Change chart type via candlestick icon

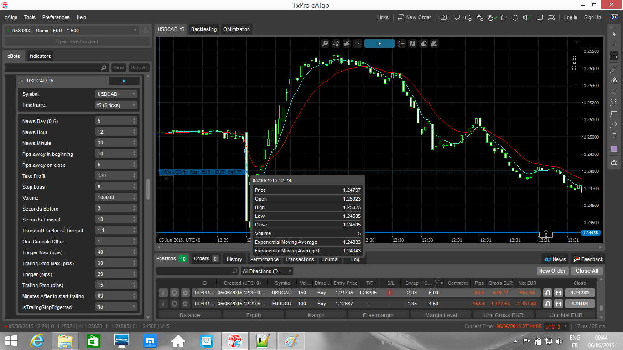point(347,43)
